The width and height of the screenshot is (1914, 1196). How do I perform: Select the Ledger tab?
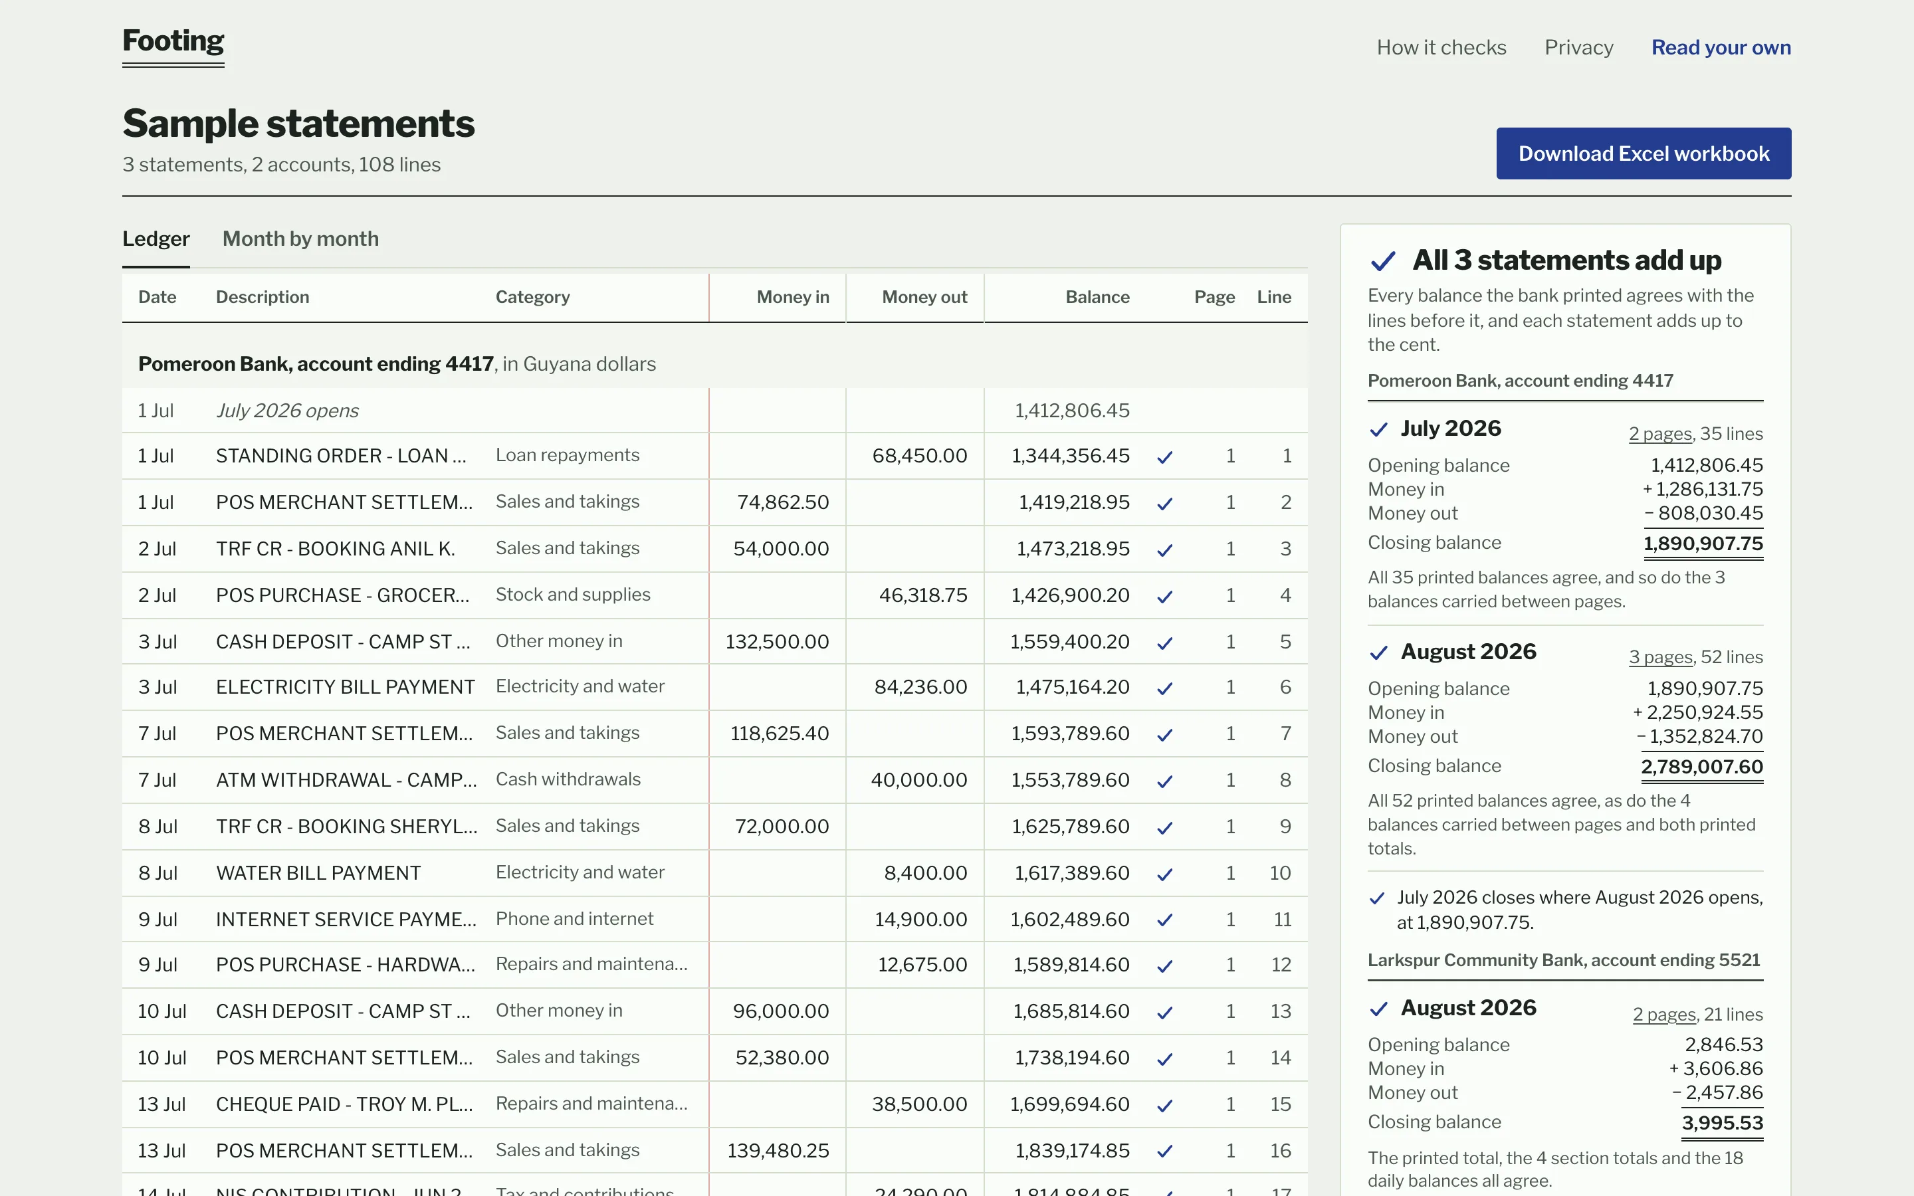[156, 239]
